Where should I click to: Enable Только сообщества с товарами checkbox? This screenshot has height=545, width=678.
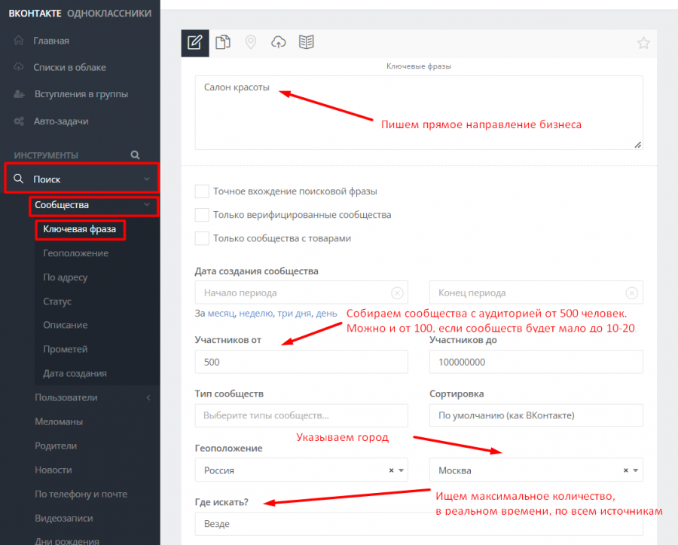click(x=202, y=238)
